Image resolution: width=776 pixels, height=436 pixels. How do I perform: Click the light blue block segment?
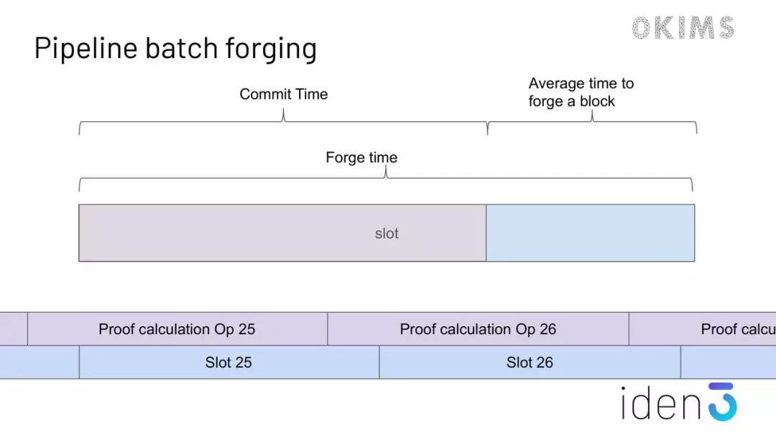click(x=591, y=233)
